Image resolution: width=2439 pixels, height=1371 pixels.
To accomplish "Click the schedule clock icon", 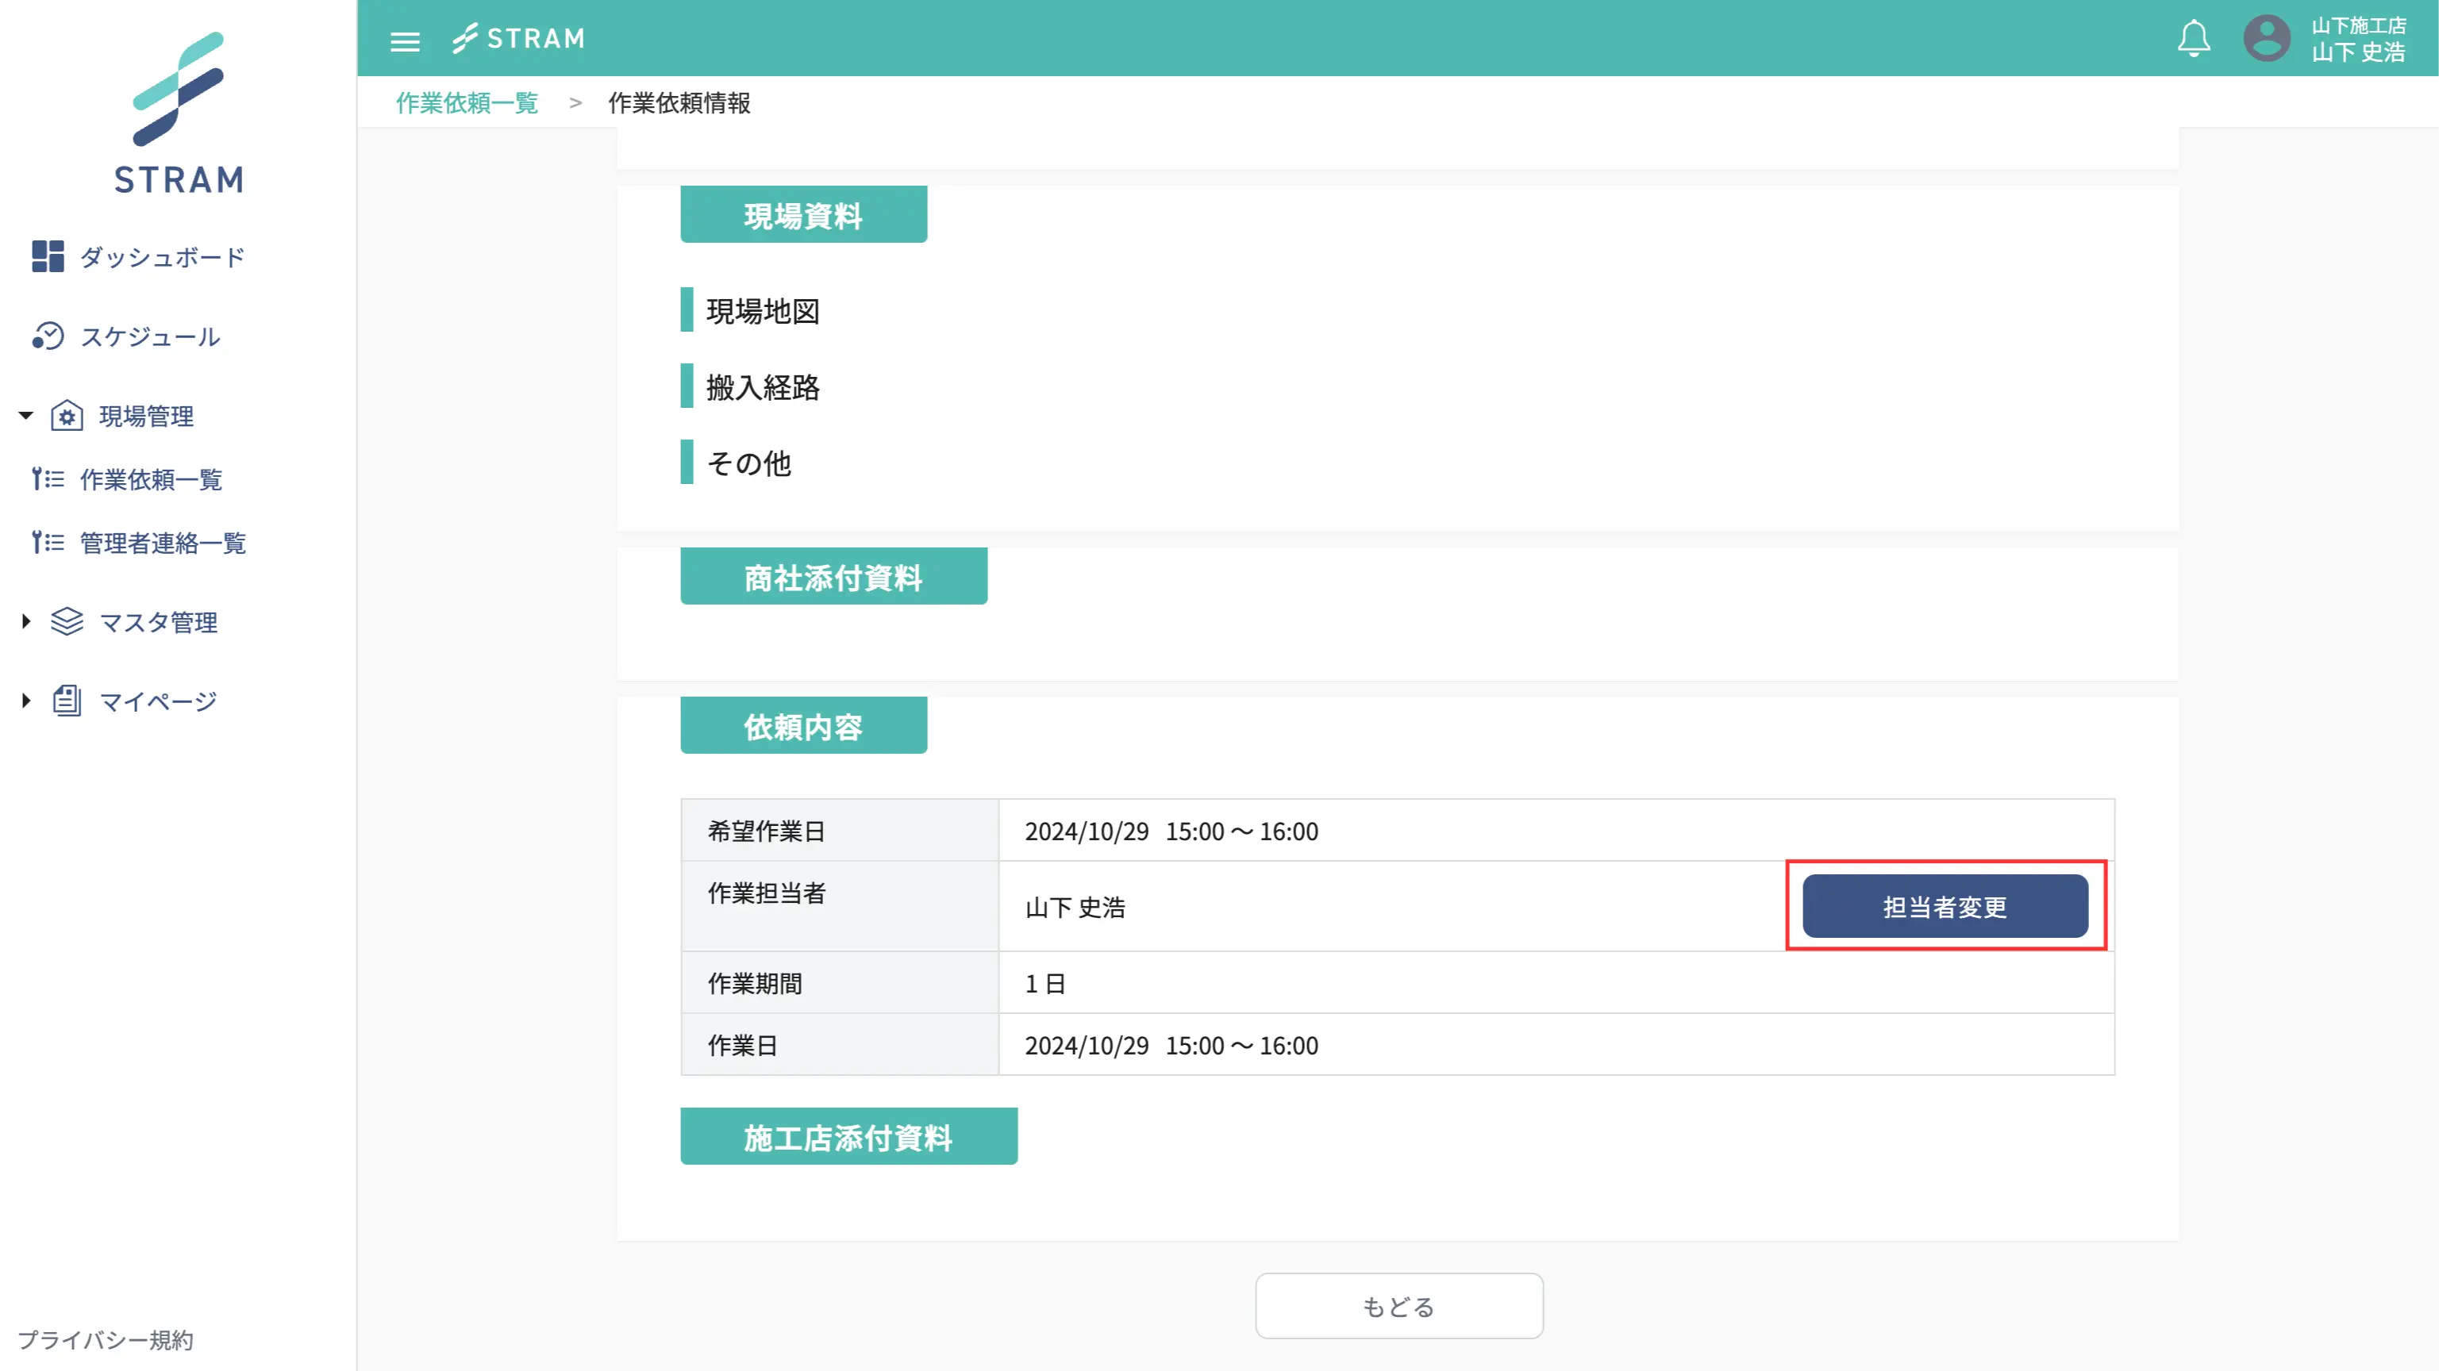I will click(x=48, y=336).
